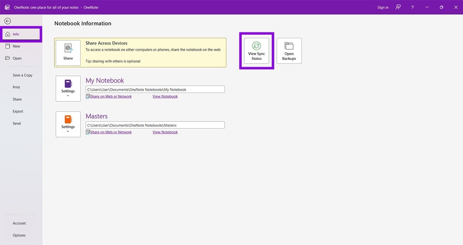Click View Notebook link under Masters
This screenshot has height=245, width=463.
point(165,132)
